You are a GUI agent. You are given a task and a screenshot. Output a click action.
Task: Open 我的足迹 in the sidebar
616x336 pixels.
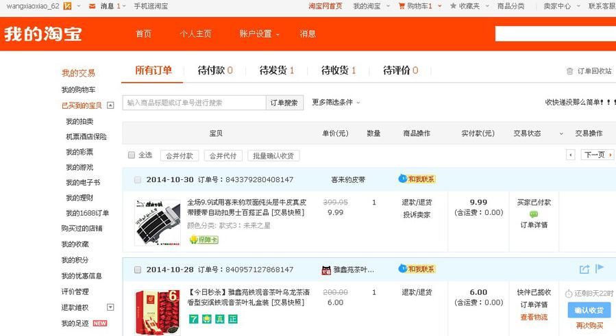pyautogui.click(x=75, y=324)
